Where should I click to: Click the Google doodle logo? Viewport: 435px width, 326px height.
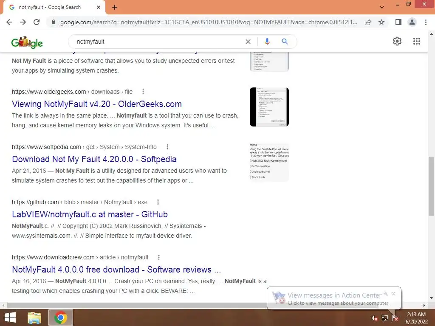click(x=27, y=42)
